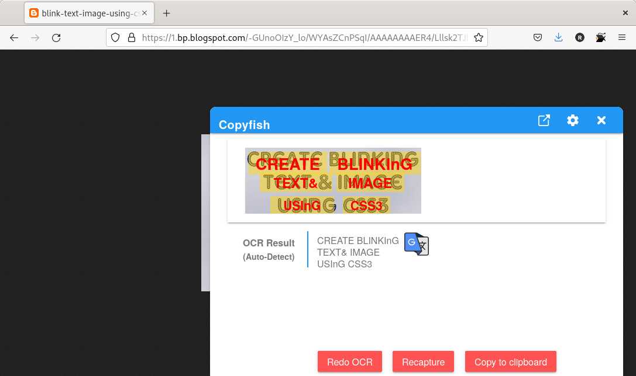Save page to Pocket
Image resolution: width=636 pixels, height=376 pixels.
tap(538, 37)
